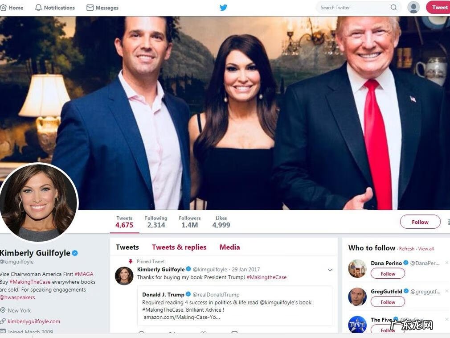The image size is (450, 338).
Task: Click the Twitter bird logo
Action: click(x=223, y=8)
